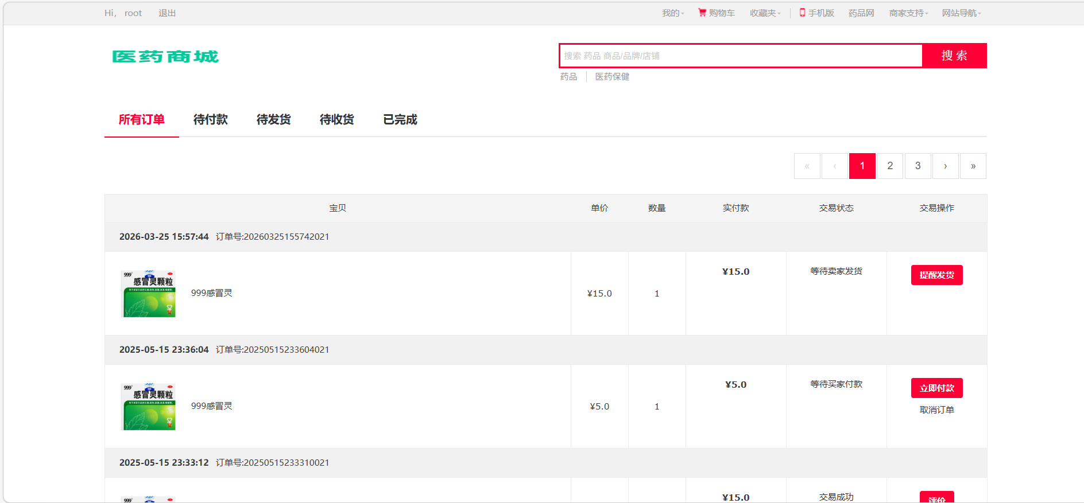Click the 提醒发货 button
Image resolution: width=1084 pixels, height=503 pixels.
click(x=937, y=275)
